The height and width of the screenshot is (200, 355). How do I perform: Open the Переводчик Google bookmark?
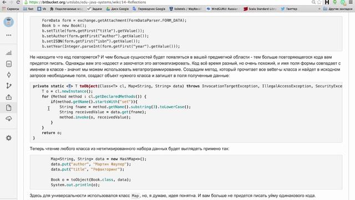[149, 9]
